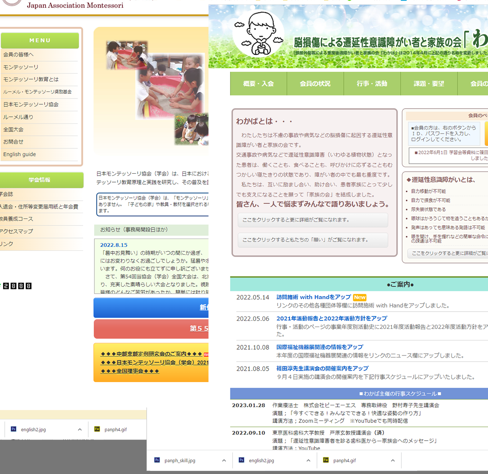Viewport: 488px width, 474px height.
Task: Click english2.jpg file icon in Wakaba window download bar
Action: point(241,460)
